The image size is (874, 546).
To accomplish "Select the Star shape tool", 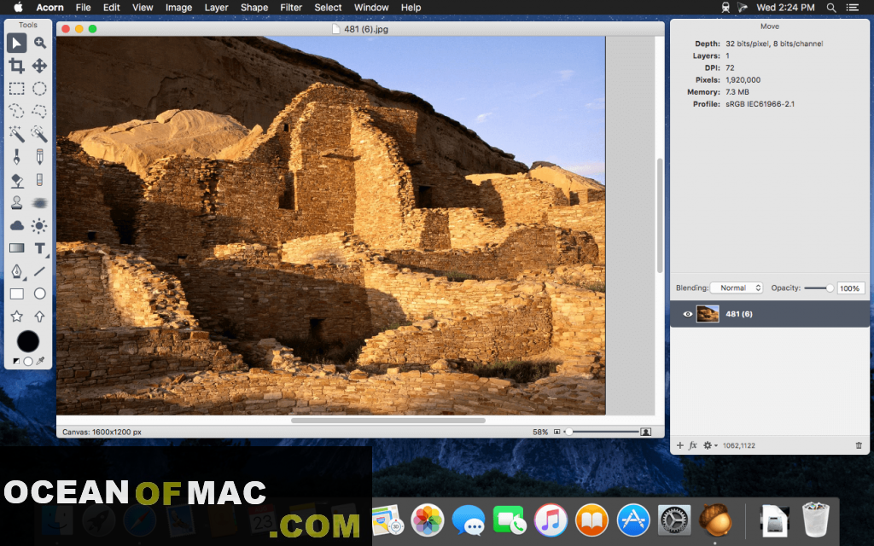I will click(17, 317).
